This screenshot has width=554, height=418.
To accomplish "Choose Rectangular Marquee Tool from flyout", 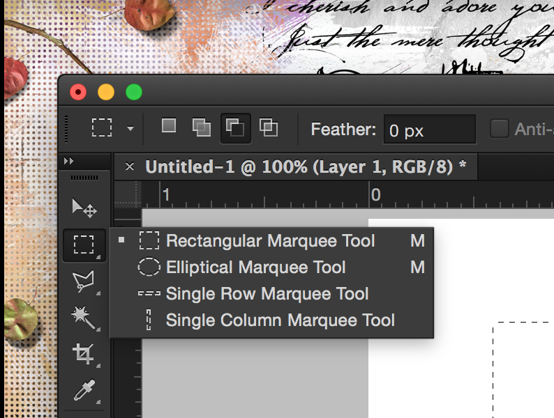I will click(x=271, y=241).
